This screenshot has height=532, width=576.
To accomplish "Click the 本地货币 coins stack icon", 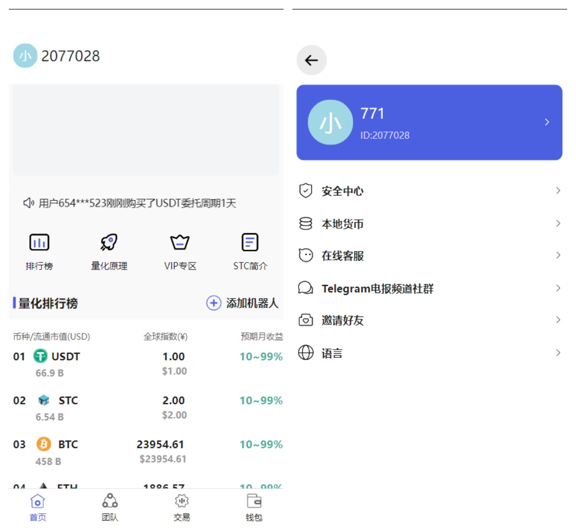I will [x=306, y=223].
